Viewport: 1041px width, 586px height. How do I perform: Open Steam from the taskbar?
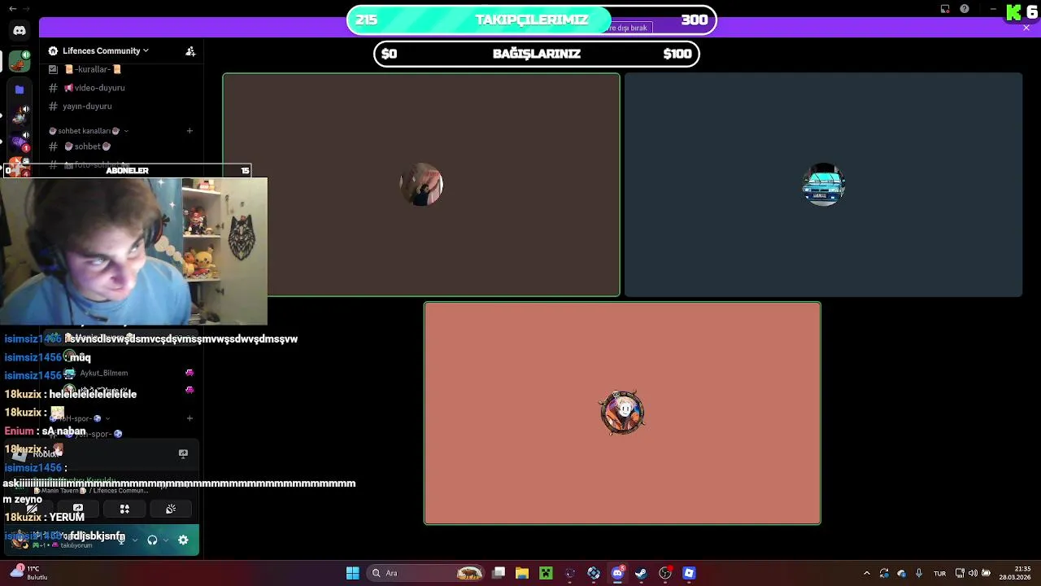(641, 573)
